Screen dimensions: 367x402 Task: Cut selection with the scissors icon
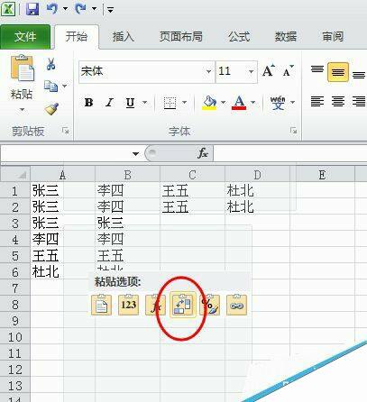pyautogui.click(x=50, y=64)
